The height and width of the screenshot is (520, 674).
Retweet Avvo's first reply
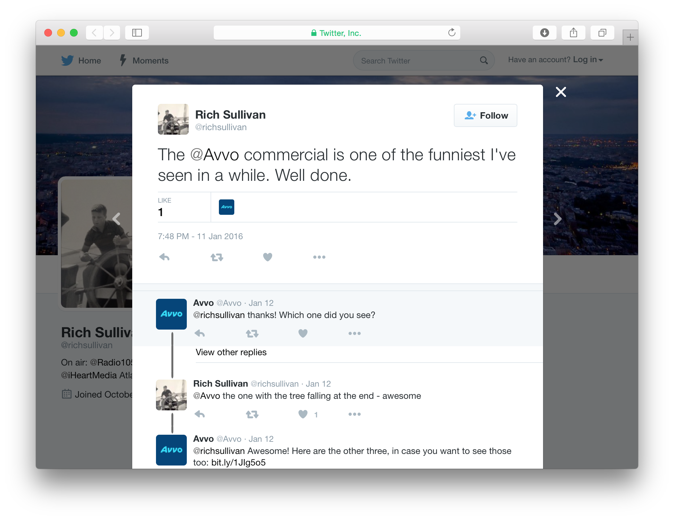click(252, 334)
